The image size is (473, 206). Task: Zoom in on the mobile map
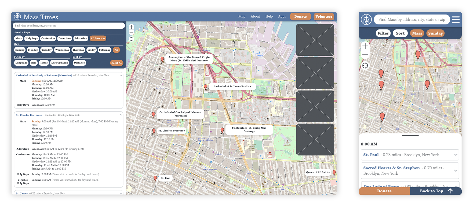coord(365,46)
